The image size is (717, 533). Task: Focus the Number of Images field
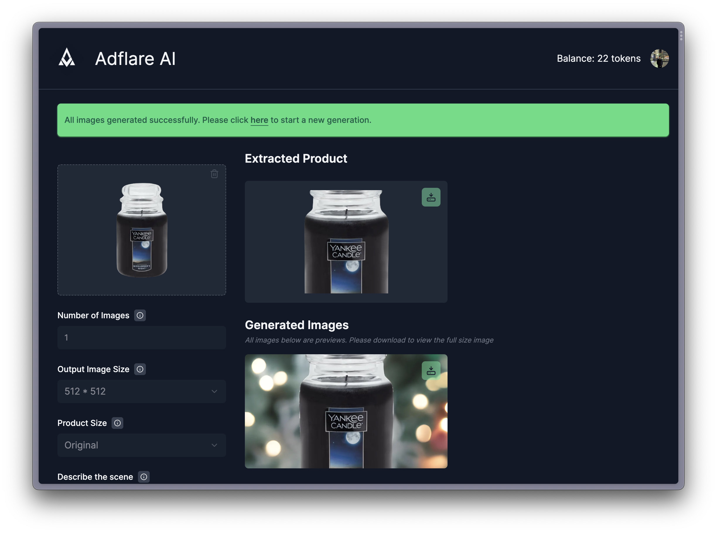[141, 338]
